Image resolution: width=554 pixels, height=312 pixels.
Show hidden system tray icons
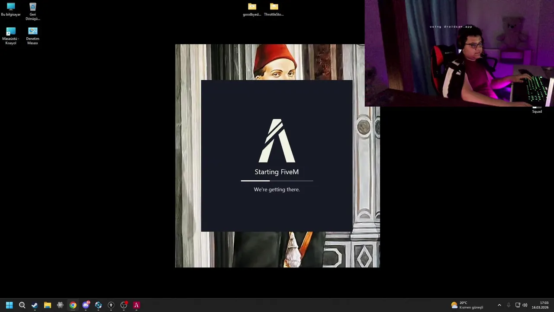point(499,305)
